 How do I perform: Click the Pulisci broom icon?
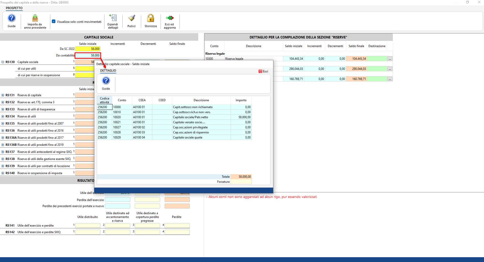click(x=131, y=18)
